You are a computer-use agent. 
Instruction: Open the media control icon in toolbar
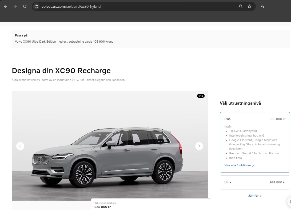pyautogui.click(x=263, y=6)
